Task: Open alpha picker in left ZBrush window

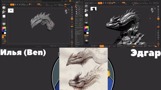Action: tap(4, 16)
